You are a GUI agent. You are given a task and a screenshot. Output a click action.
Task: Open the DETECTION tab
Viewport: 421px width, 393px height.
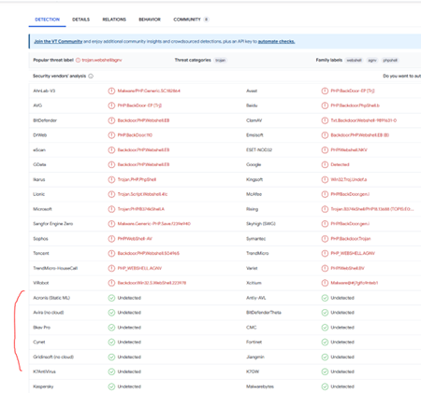[47, 20]
